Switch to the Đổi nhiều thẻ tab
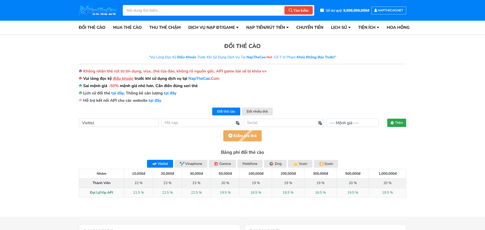Image resolution: width=485 pixels, height=230 pixels. [x=257, y=111]
